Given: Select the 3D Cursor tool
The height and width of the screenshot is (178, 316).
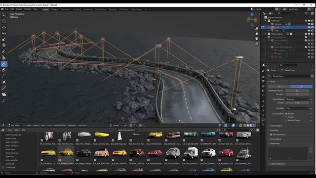Looking at the screenshot, I should click(x=4, y=21).
